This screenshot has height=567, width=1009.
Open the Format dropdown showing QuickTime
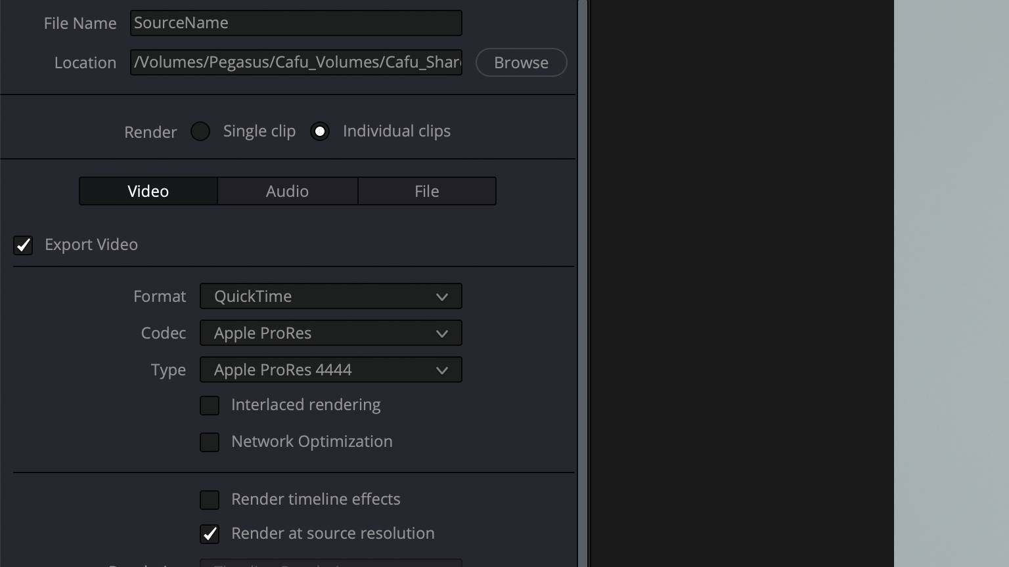330,296
